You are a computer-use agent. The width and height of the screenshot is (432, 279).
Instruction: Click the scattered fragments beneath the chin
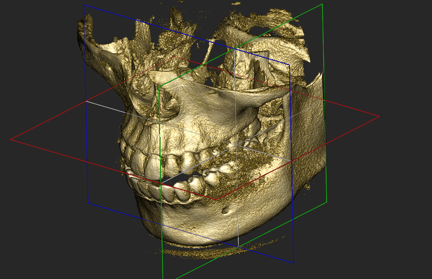pos(194,251)
